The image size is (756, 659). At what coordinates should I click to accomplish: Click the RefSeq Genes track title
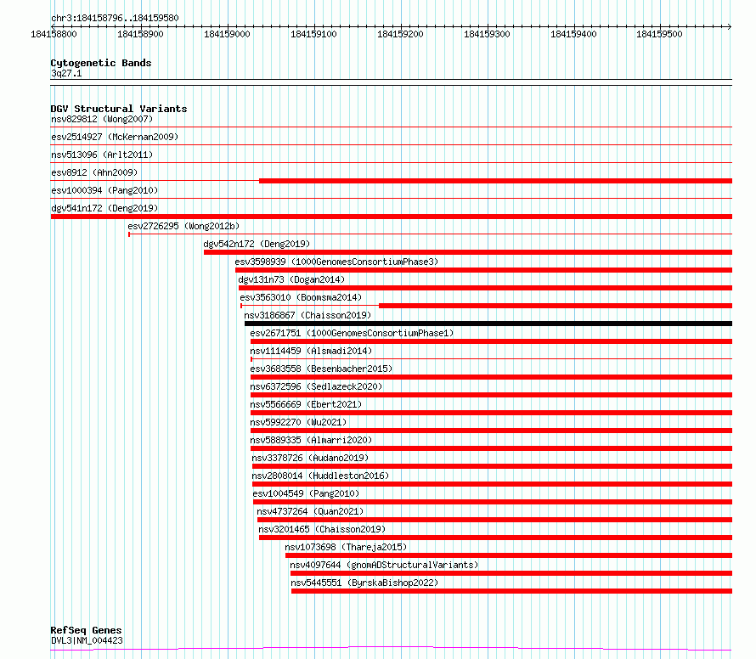tap(86, 631)
